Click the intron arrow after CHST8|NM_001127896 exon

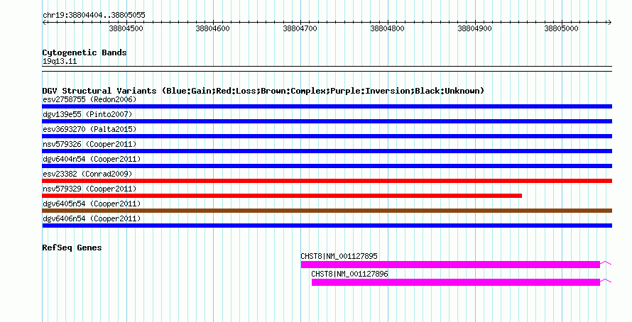606,281
